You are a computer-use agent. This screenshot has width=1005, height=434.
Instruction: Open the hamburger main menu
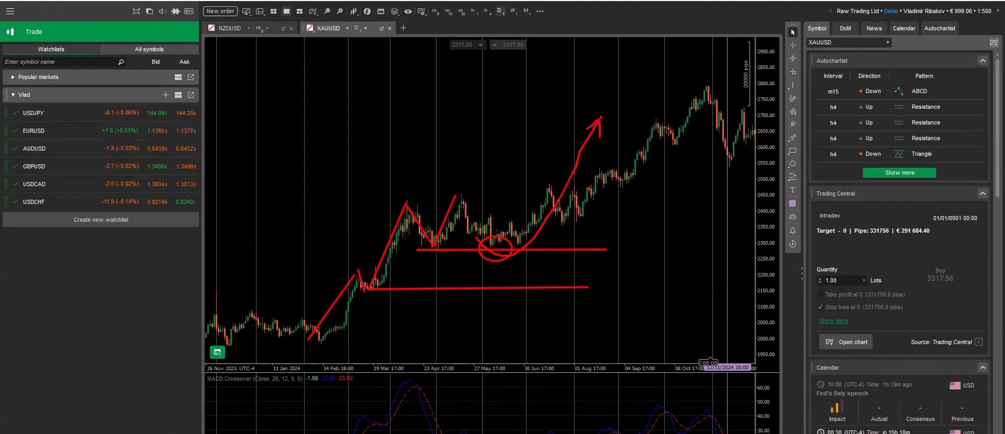(x=10, y=11)
